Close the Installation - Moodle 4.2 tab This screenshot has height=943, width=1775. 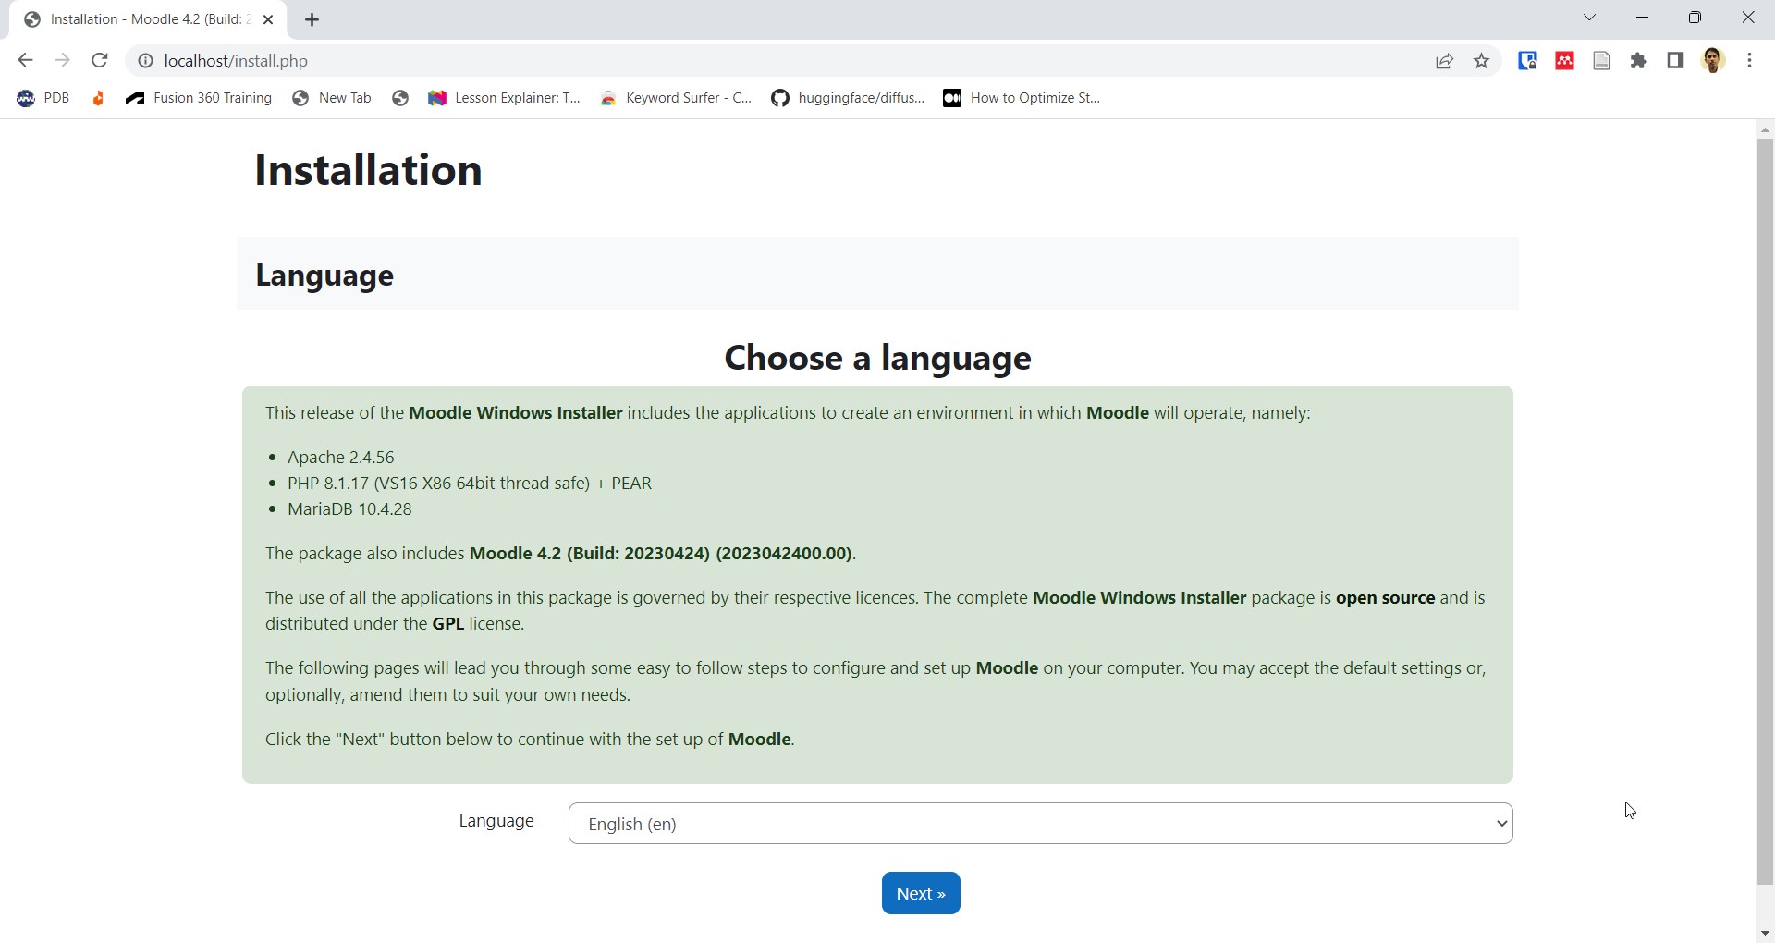click(268, 19)
